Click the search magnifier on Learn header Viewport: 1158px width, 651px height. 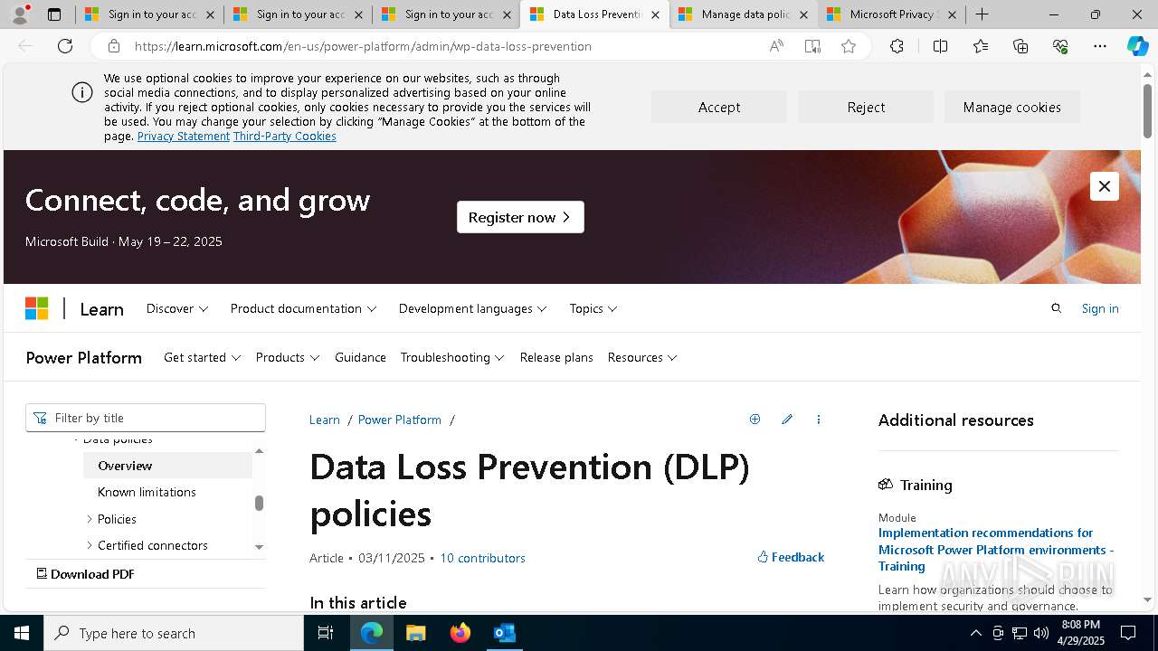1056,308
